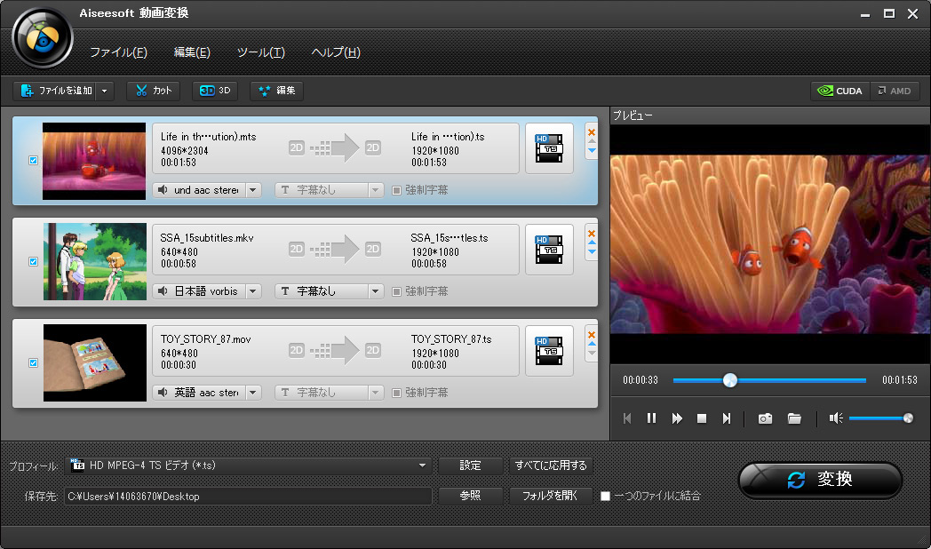The width and height of the screenshot is (931, 549).
Task: Click the HD TS format icon for TOY_STORY_87.mov
Action: pyautogui.click(x=549, y=351)
